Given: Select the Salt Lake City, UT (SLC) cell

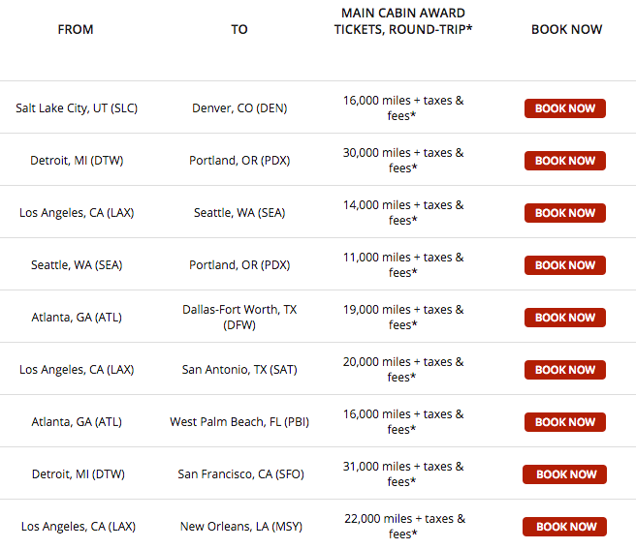Looking at the screenshot, I should [77, 108].
